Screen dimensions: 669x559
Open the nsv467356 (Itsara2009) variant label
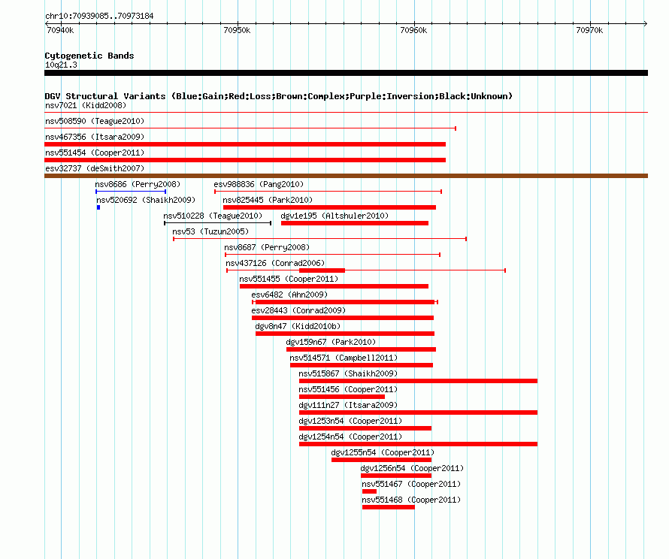click(95, 137)
